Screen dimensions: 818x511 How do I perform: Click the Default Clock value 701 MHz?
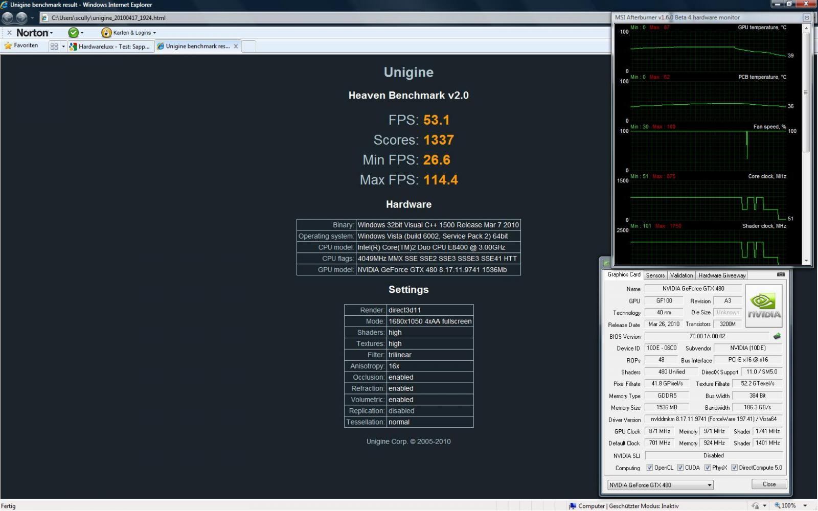tap(660, 443)
